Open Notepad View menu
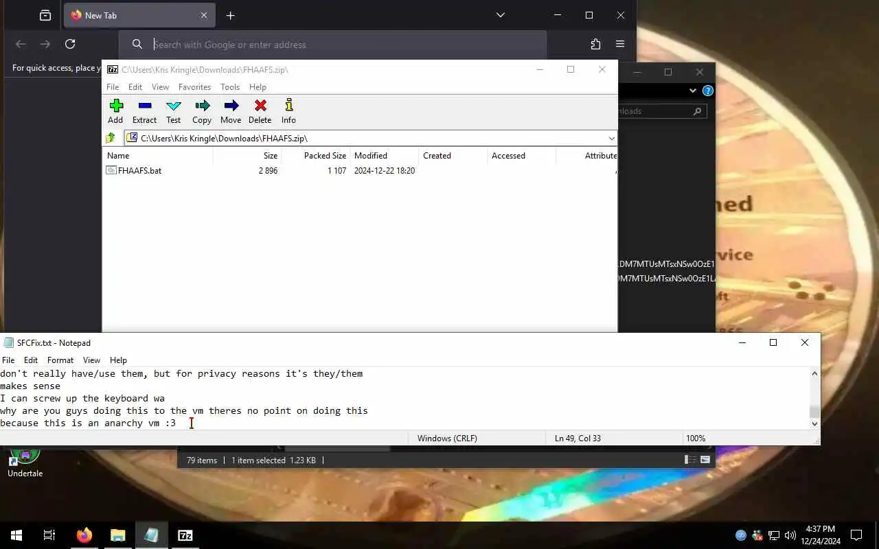 coord(91,360)
